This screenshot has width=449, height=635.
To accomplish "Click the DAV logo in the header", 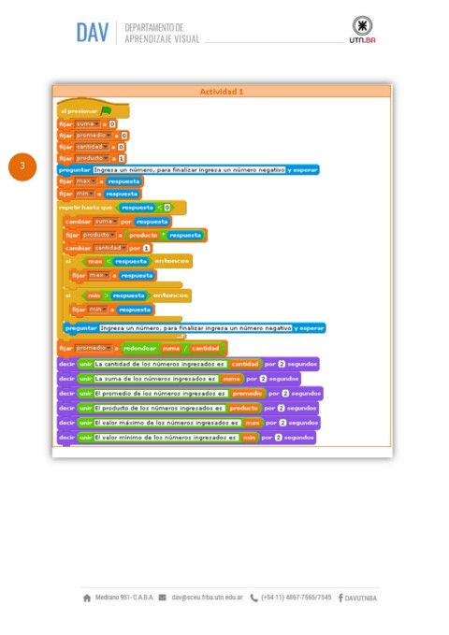I will pos(93,33).
